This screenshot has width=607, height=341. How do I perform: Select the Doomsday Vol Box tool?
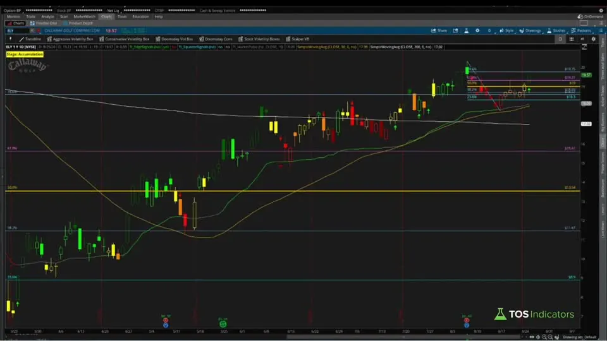point(175,39)
